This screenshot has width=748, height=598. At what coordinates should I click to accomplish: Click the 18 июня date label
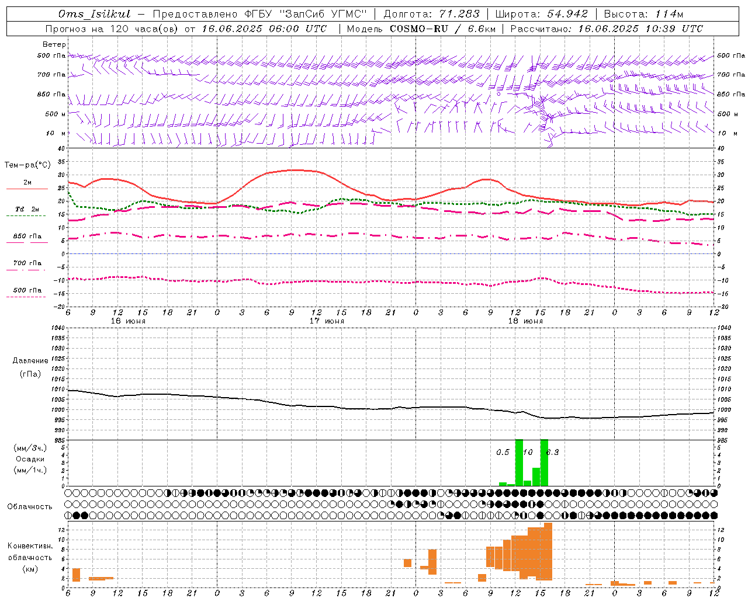point(525,321)
